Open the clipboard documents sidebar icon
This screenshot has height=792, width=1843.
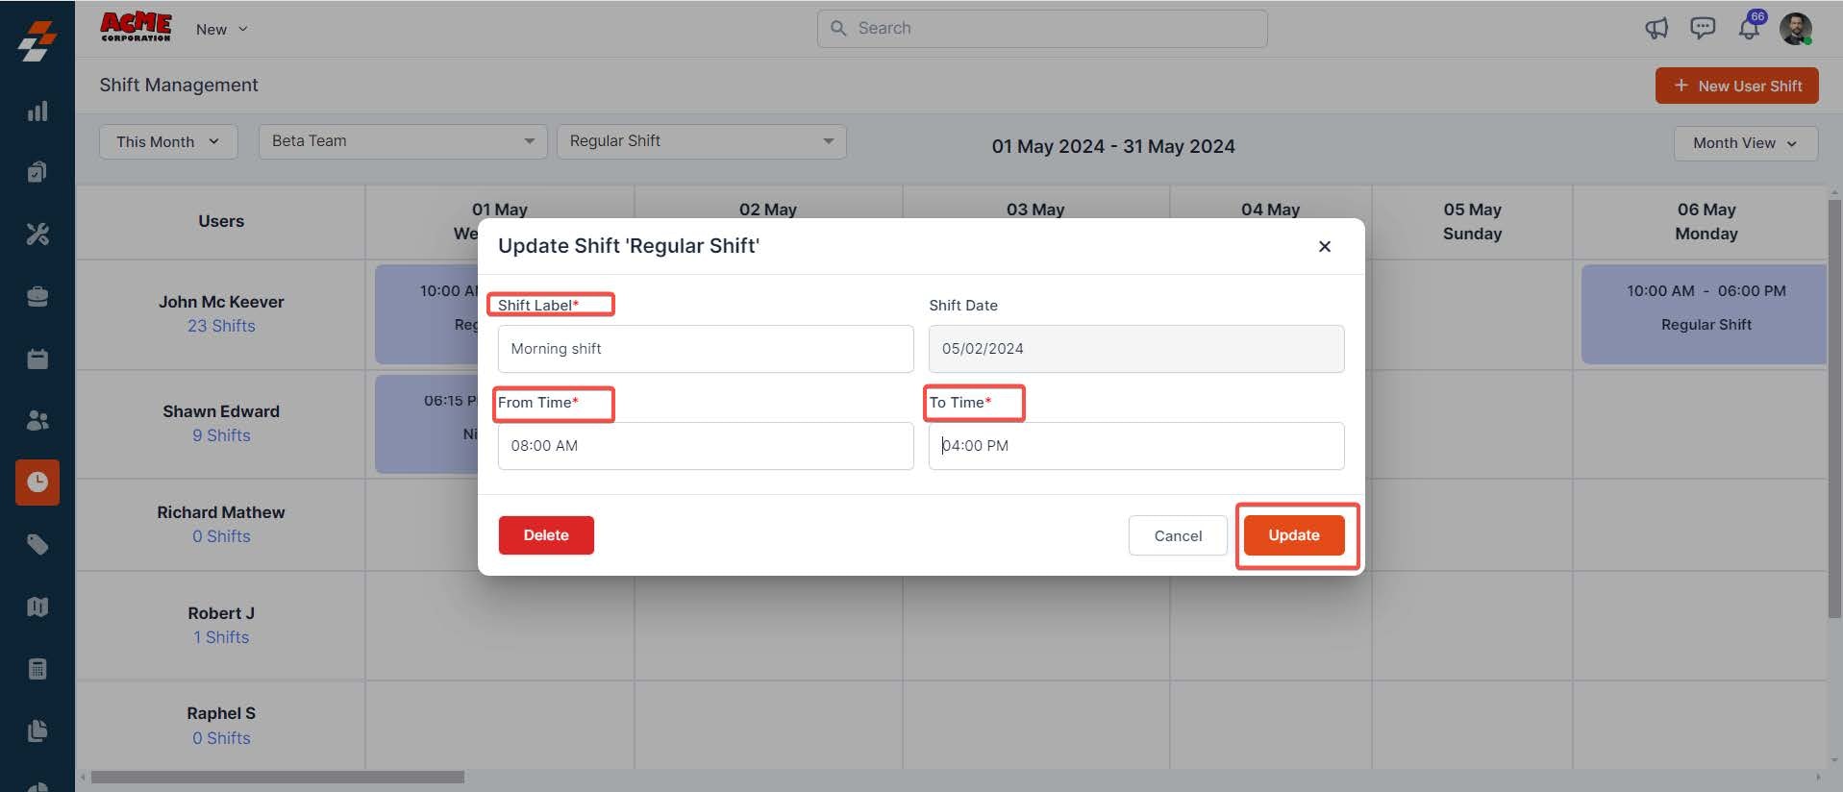point(37,172)
